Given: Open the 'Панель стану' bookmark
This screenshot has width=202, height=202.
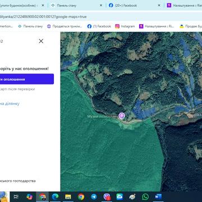Looking at the screenshot, I should (x=30, y=26).
